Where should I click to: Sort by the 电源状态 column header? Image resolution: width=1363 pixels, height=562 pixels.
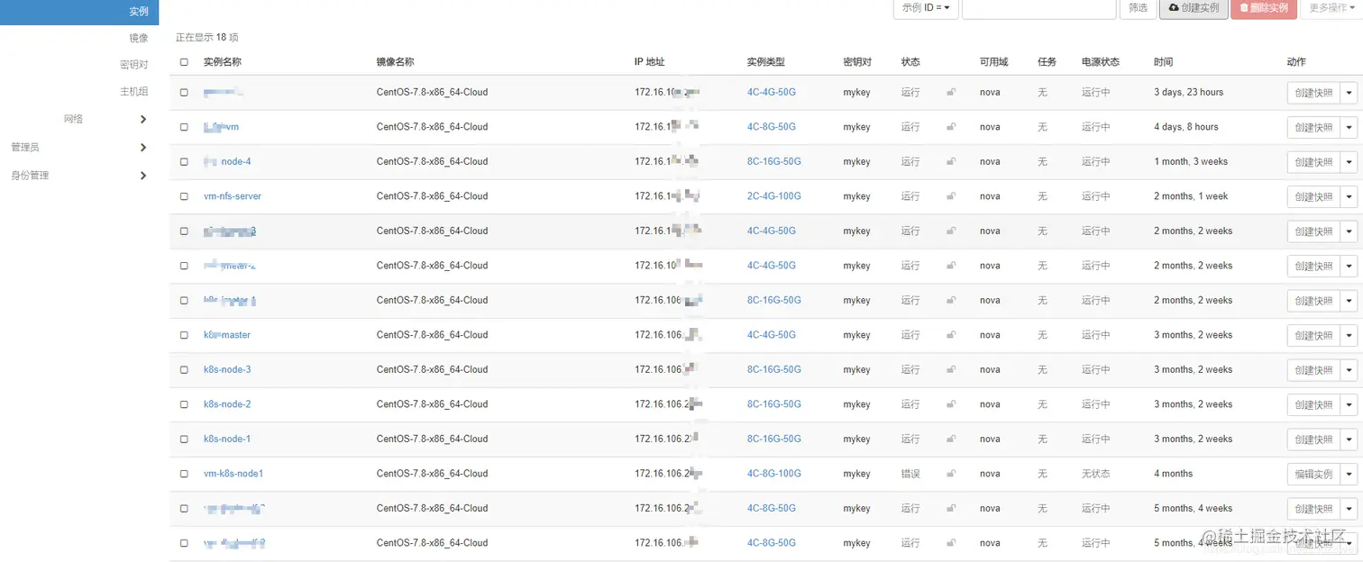pyautogui.click(x=1101, y=62)
